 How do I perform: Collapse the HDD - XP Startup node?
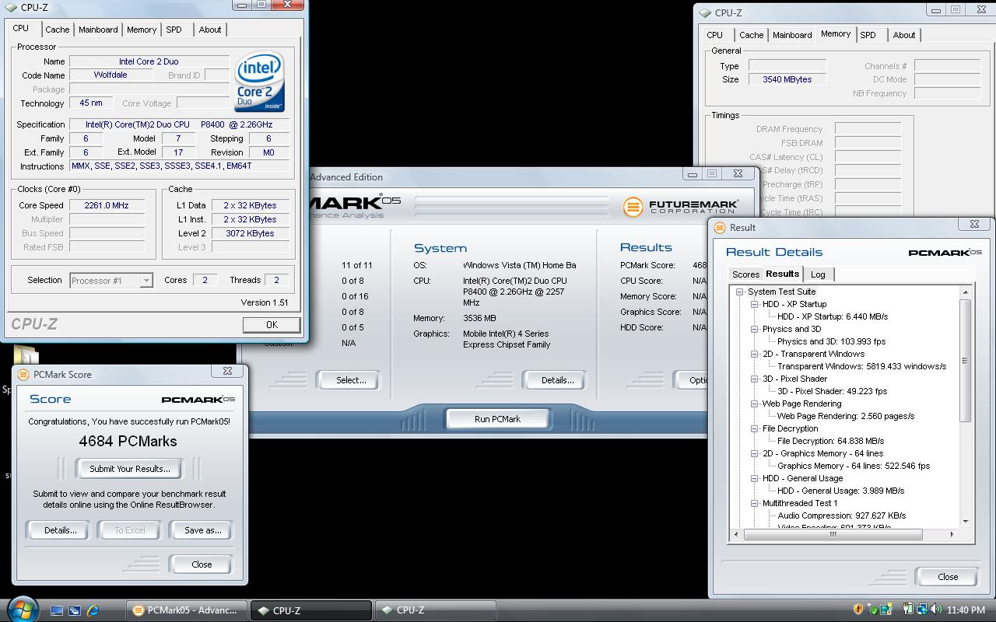pos(755,304)
